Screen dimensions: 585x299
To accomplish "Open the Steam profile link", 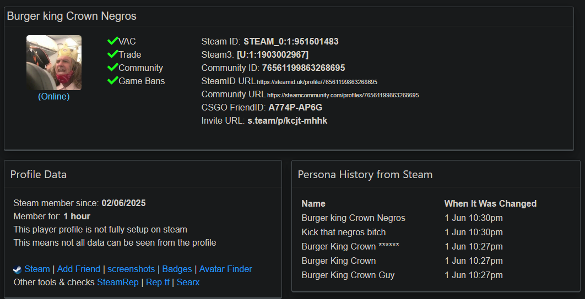I will pyautogui.click(x=37, y=269).
